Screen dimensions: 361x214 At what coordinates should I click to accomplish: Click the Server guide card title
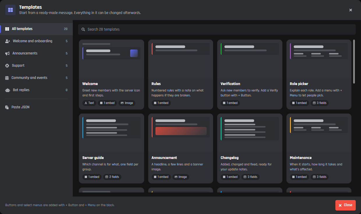coord(93,158)
